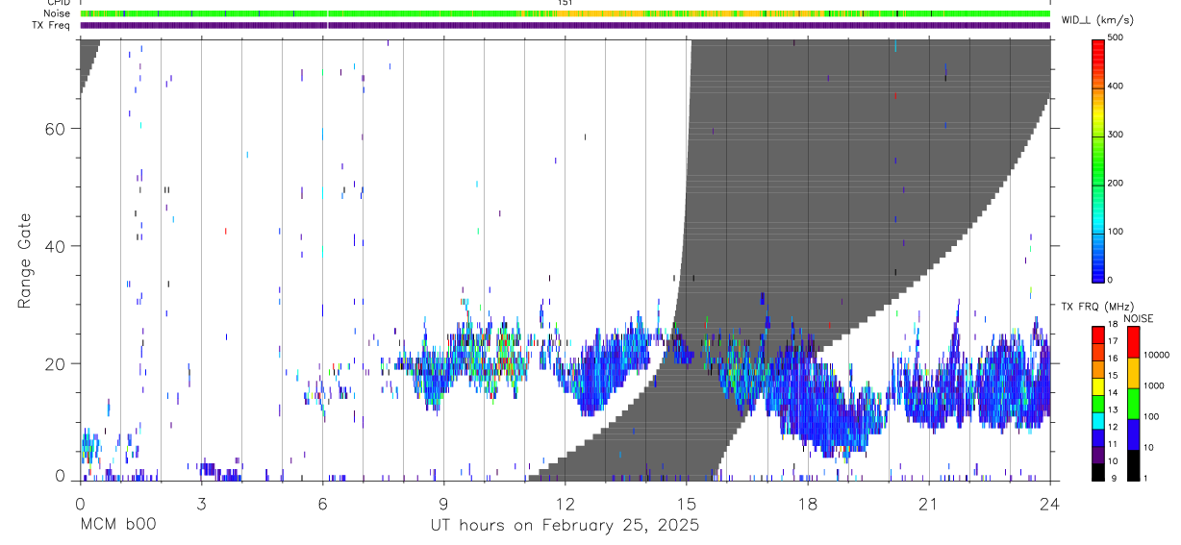Click the 'Range Gate' y-axis title
This screenshot has width=1181, height=545.
[x=24, y=261]
